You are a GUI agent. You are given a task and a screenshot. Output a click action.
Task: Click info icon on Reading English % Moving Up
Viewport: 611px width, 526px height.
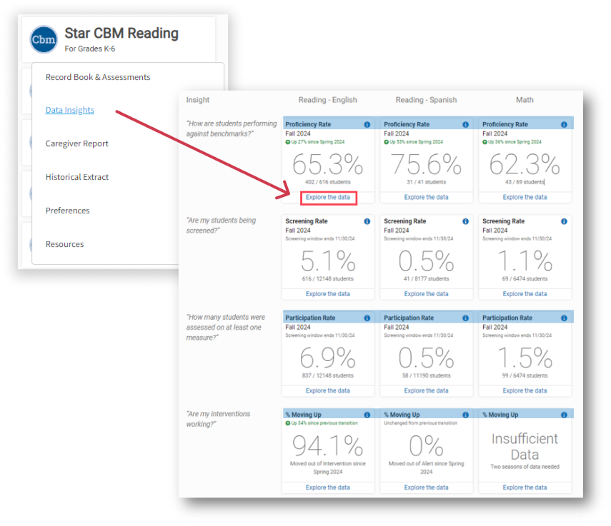367,415
